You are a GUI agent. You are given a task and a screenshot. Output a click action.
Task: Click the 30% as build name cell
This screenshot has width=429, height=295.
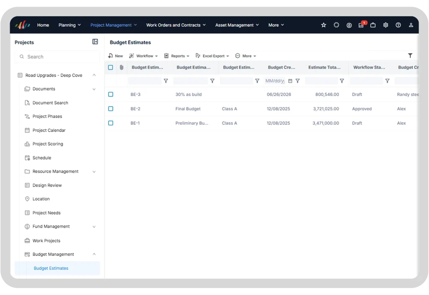coord(189,94)
